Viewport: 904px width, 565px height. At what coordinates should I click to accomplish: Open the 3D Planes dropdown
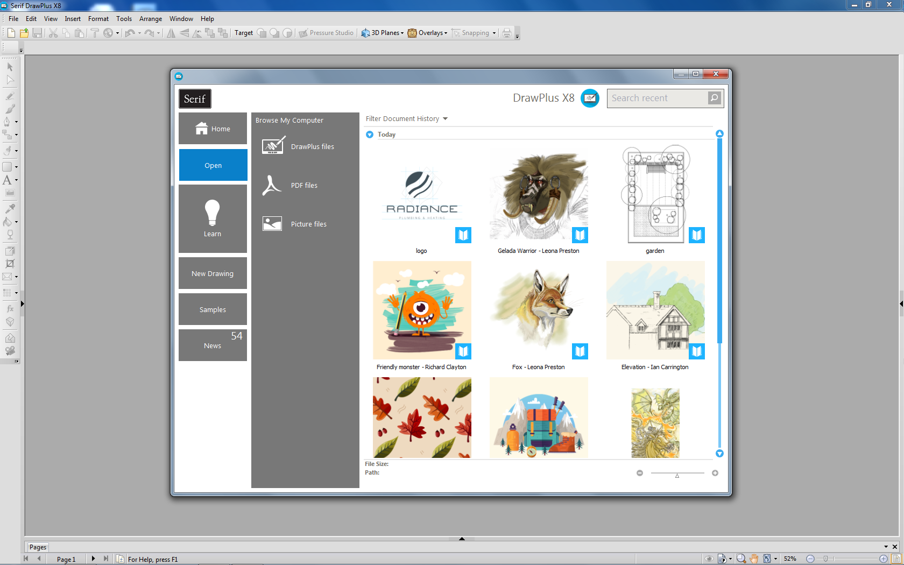pos(383,33)
